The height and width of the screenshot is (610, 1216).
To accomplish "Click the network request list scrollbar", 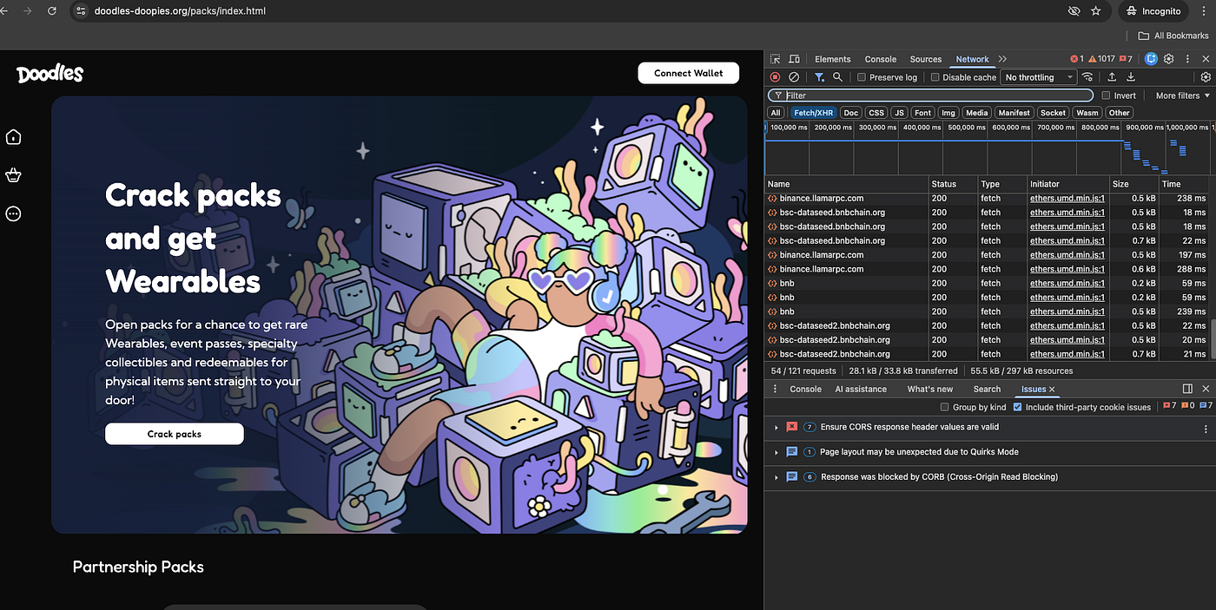I will (1213, 338).
